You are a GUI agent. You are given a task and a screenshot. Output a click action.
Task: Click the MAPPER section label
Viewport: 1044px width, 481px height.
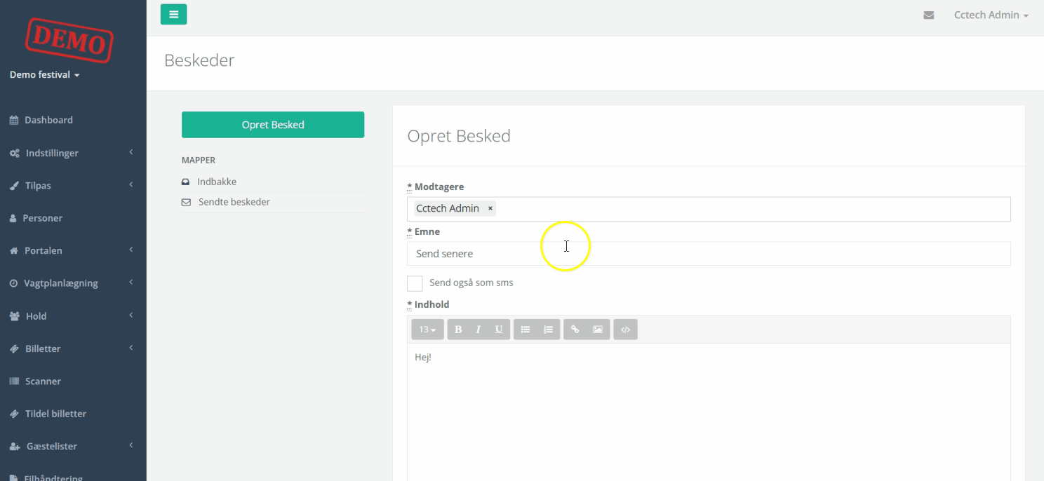click(199, 160)
